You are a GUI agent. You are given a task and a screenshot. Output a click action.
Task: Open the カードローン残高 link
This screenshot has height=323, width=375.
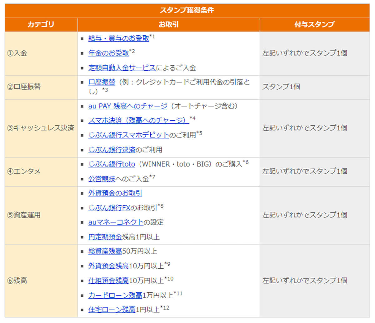(x=115, y=295)
